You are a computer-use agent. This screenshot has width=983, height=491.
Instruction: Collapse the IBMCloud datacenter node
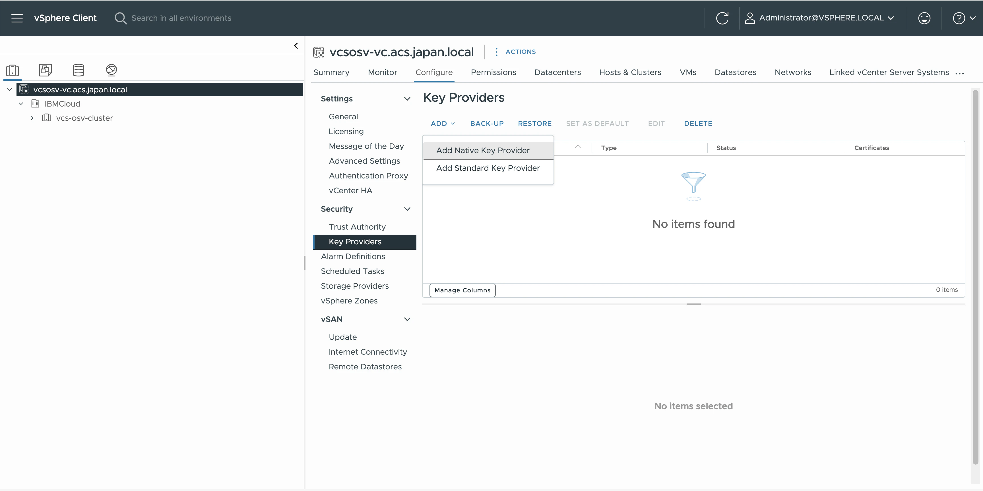tap(21, 104)
